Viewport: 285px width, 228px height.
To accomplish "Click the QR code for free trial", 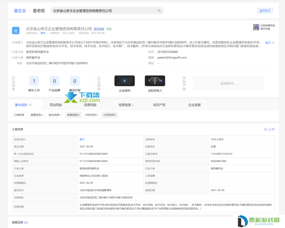I will [x=256, y=27].
